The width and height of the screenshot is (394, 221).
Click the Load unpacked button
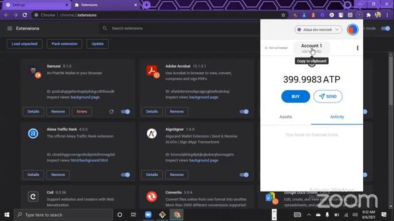click(25, 44)
